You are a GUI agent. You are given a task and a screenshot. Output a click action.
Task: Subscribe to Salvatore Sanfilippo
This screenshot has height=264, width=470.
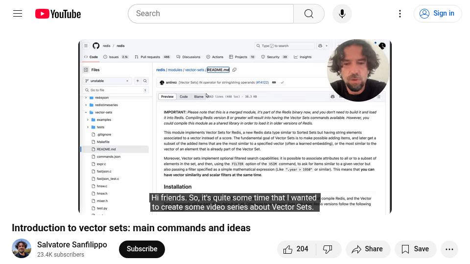point(142,249)
